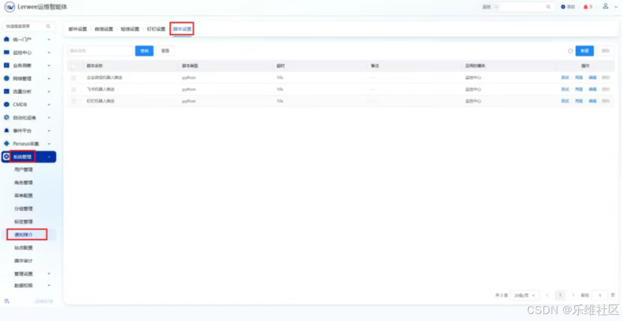Expand the 监控中心 chevron

pos(49,53)
